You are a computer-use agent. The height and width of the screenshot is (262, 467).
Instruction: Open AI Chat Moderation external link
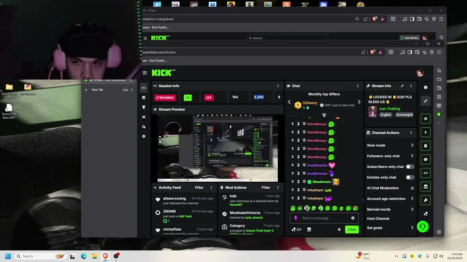tap(412, 188)
